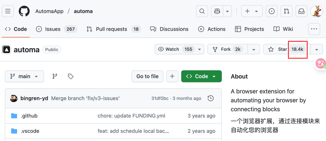This screenshot has height=141, width=326.
Task: Click the automa repository title
Action: 26,50
